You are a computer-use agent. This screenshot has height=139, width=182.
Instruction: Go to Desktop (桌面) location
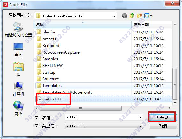point(18,50)
